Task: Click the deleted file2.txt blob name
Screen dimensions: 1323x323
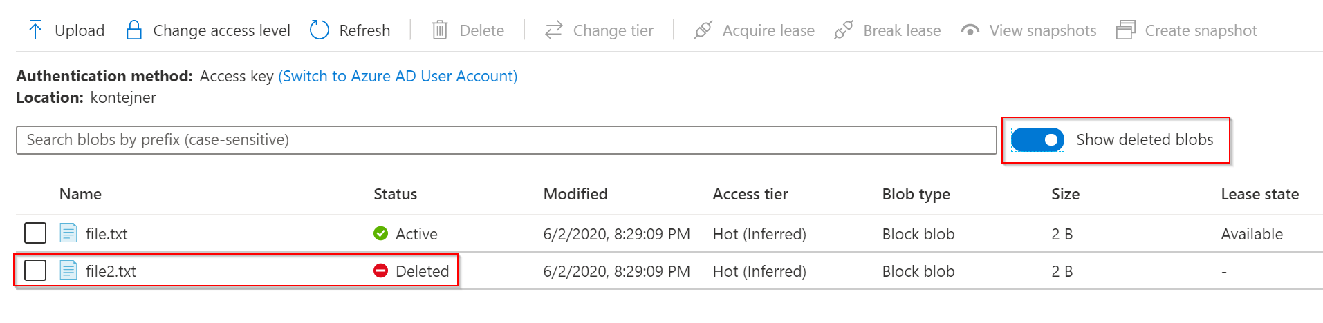Action: pos(111,271)
